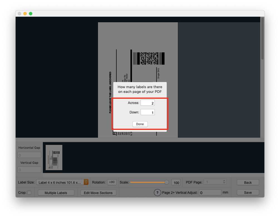Focus the Down labels input field
This screenshot has width=280, height=218.
148,112
